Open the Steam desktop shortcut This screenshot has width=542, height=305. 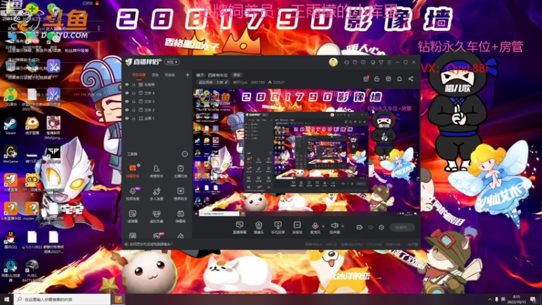coord(10,126)
